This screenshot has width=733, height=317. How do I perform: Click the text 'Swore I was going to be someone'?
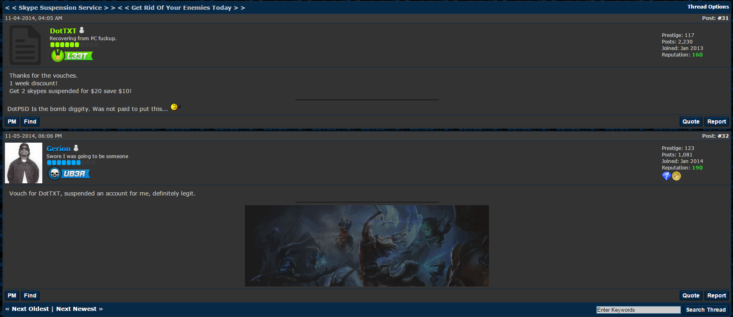coord(87,156)
